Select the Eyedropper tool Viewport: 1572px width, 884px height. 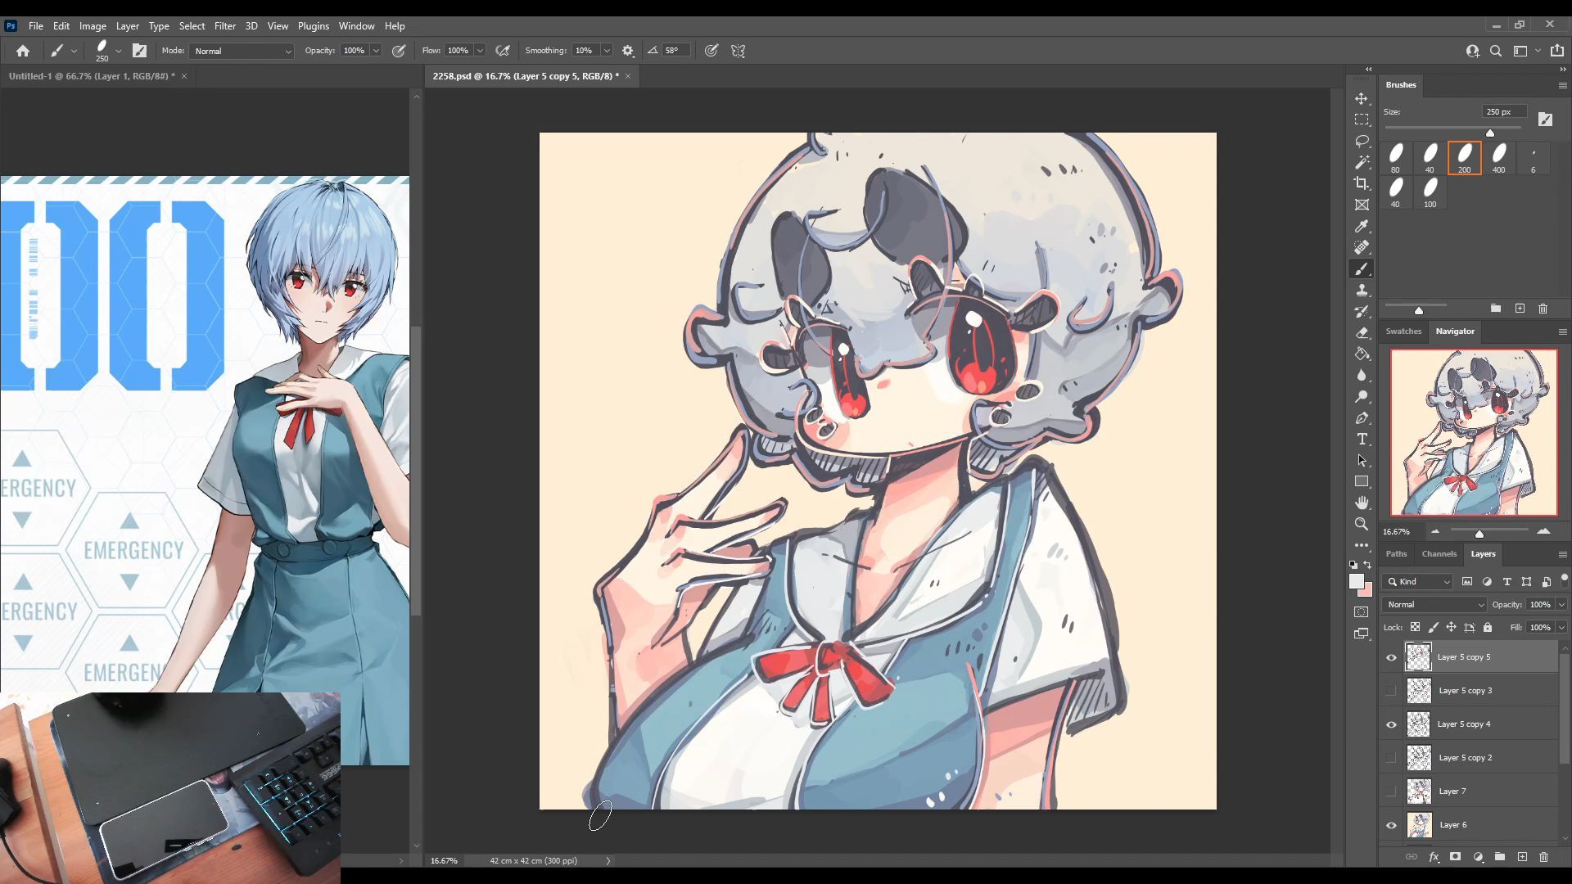click(x=1362, y=226)
